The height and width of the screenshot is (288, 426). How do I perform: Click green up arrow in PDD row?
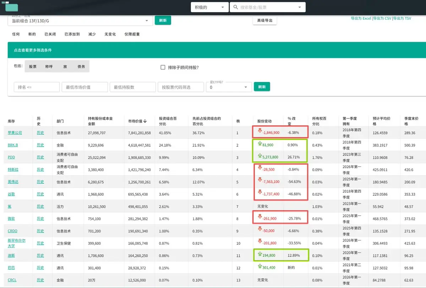click(x=260, y=156)
